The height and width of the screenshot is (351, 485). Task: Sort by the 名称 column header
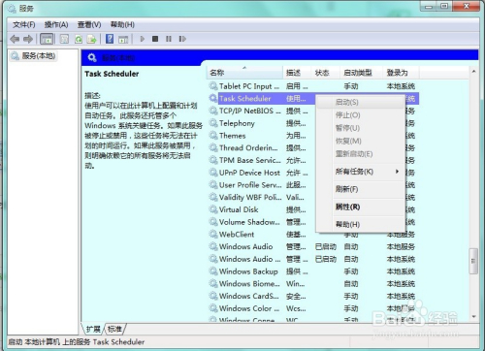[244, 73]
